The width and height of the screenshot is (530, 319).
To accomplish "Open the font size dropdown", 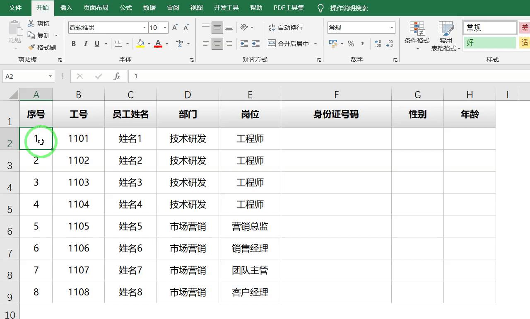I will [x=164, y=27].
